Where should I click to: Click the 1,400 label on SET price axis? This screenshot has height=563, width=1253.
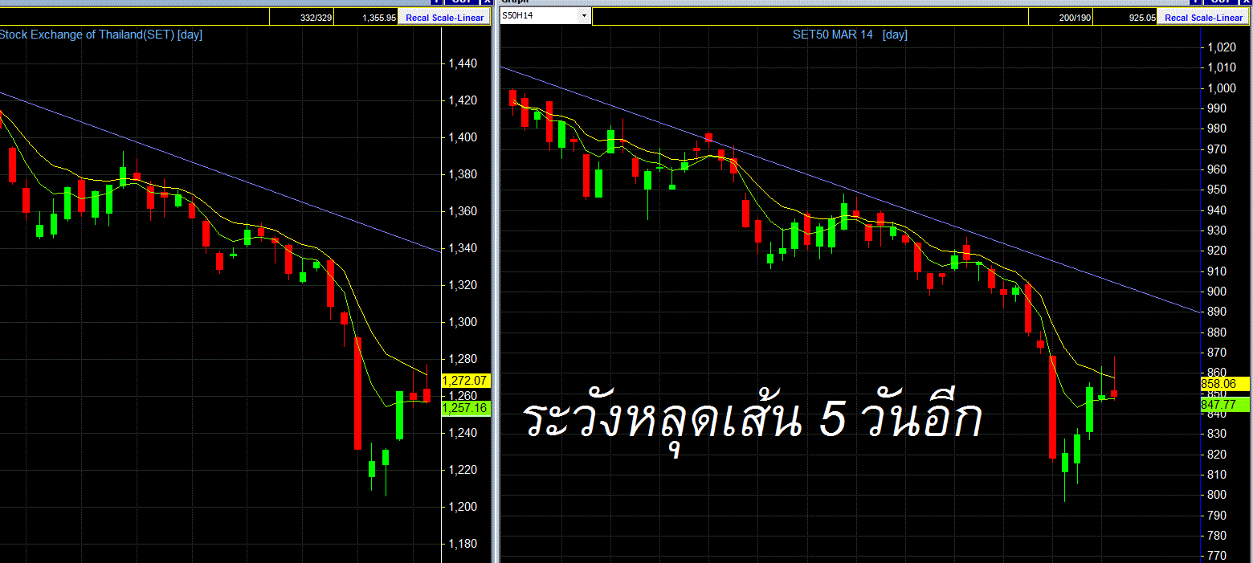463,137
